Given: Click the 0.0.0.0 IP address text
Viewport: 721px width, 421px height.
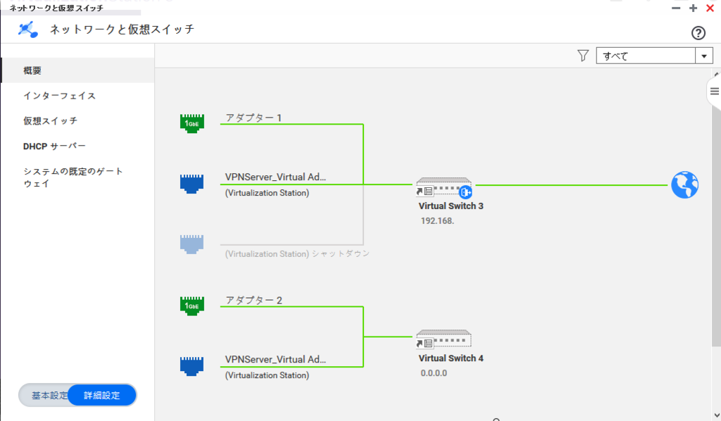Looking at the screenshot, I should [x=434, y=373].
